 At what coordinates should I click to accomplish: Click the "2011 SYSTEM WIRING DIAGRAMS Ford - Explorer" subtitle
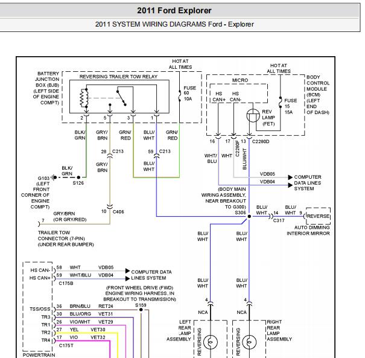click(x=174, y=24)
